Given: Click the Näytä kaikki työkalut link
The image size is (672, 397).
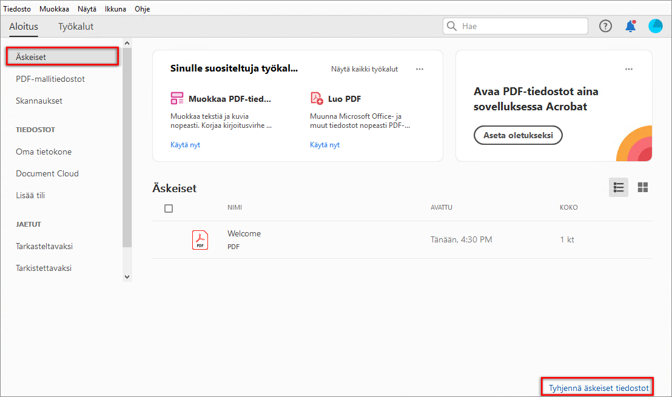Looking at the screenshot, I should coord(365,69).
